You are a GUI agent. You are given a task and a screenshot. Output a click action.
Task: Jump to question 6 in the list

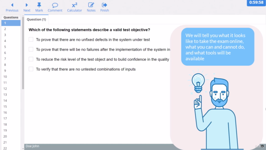[11, 53]
